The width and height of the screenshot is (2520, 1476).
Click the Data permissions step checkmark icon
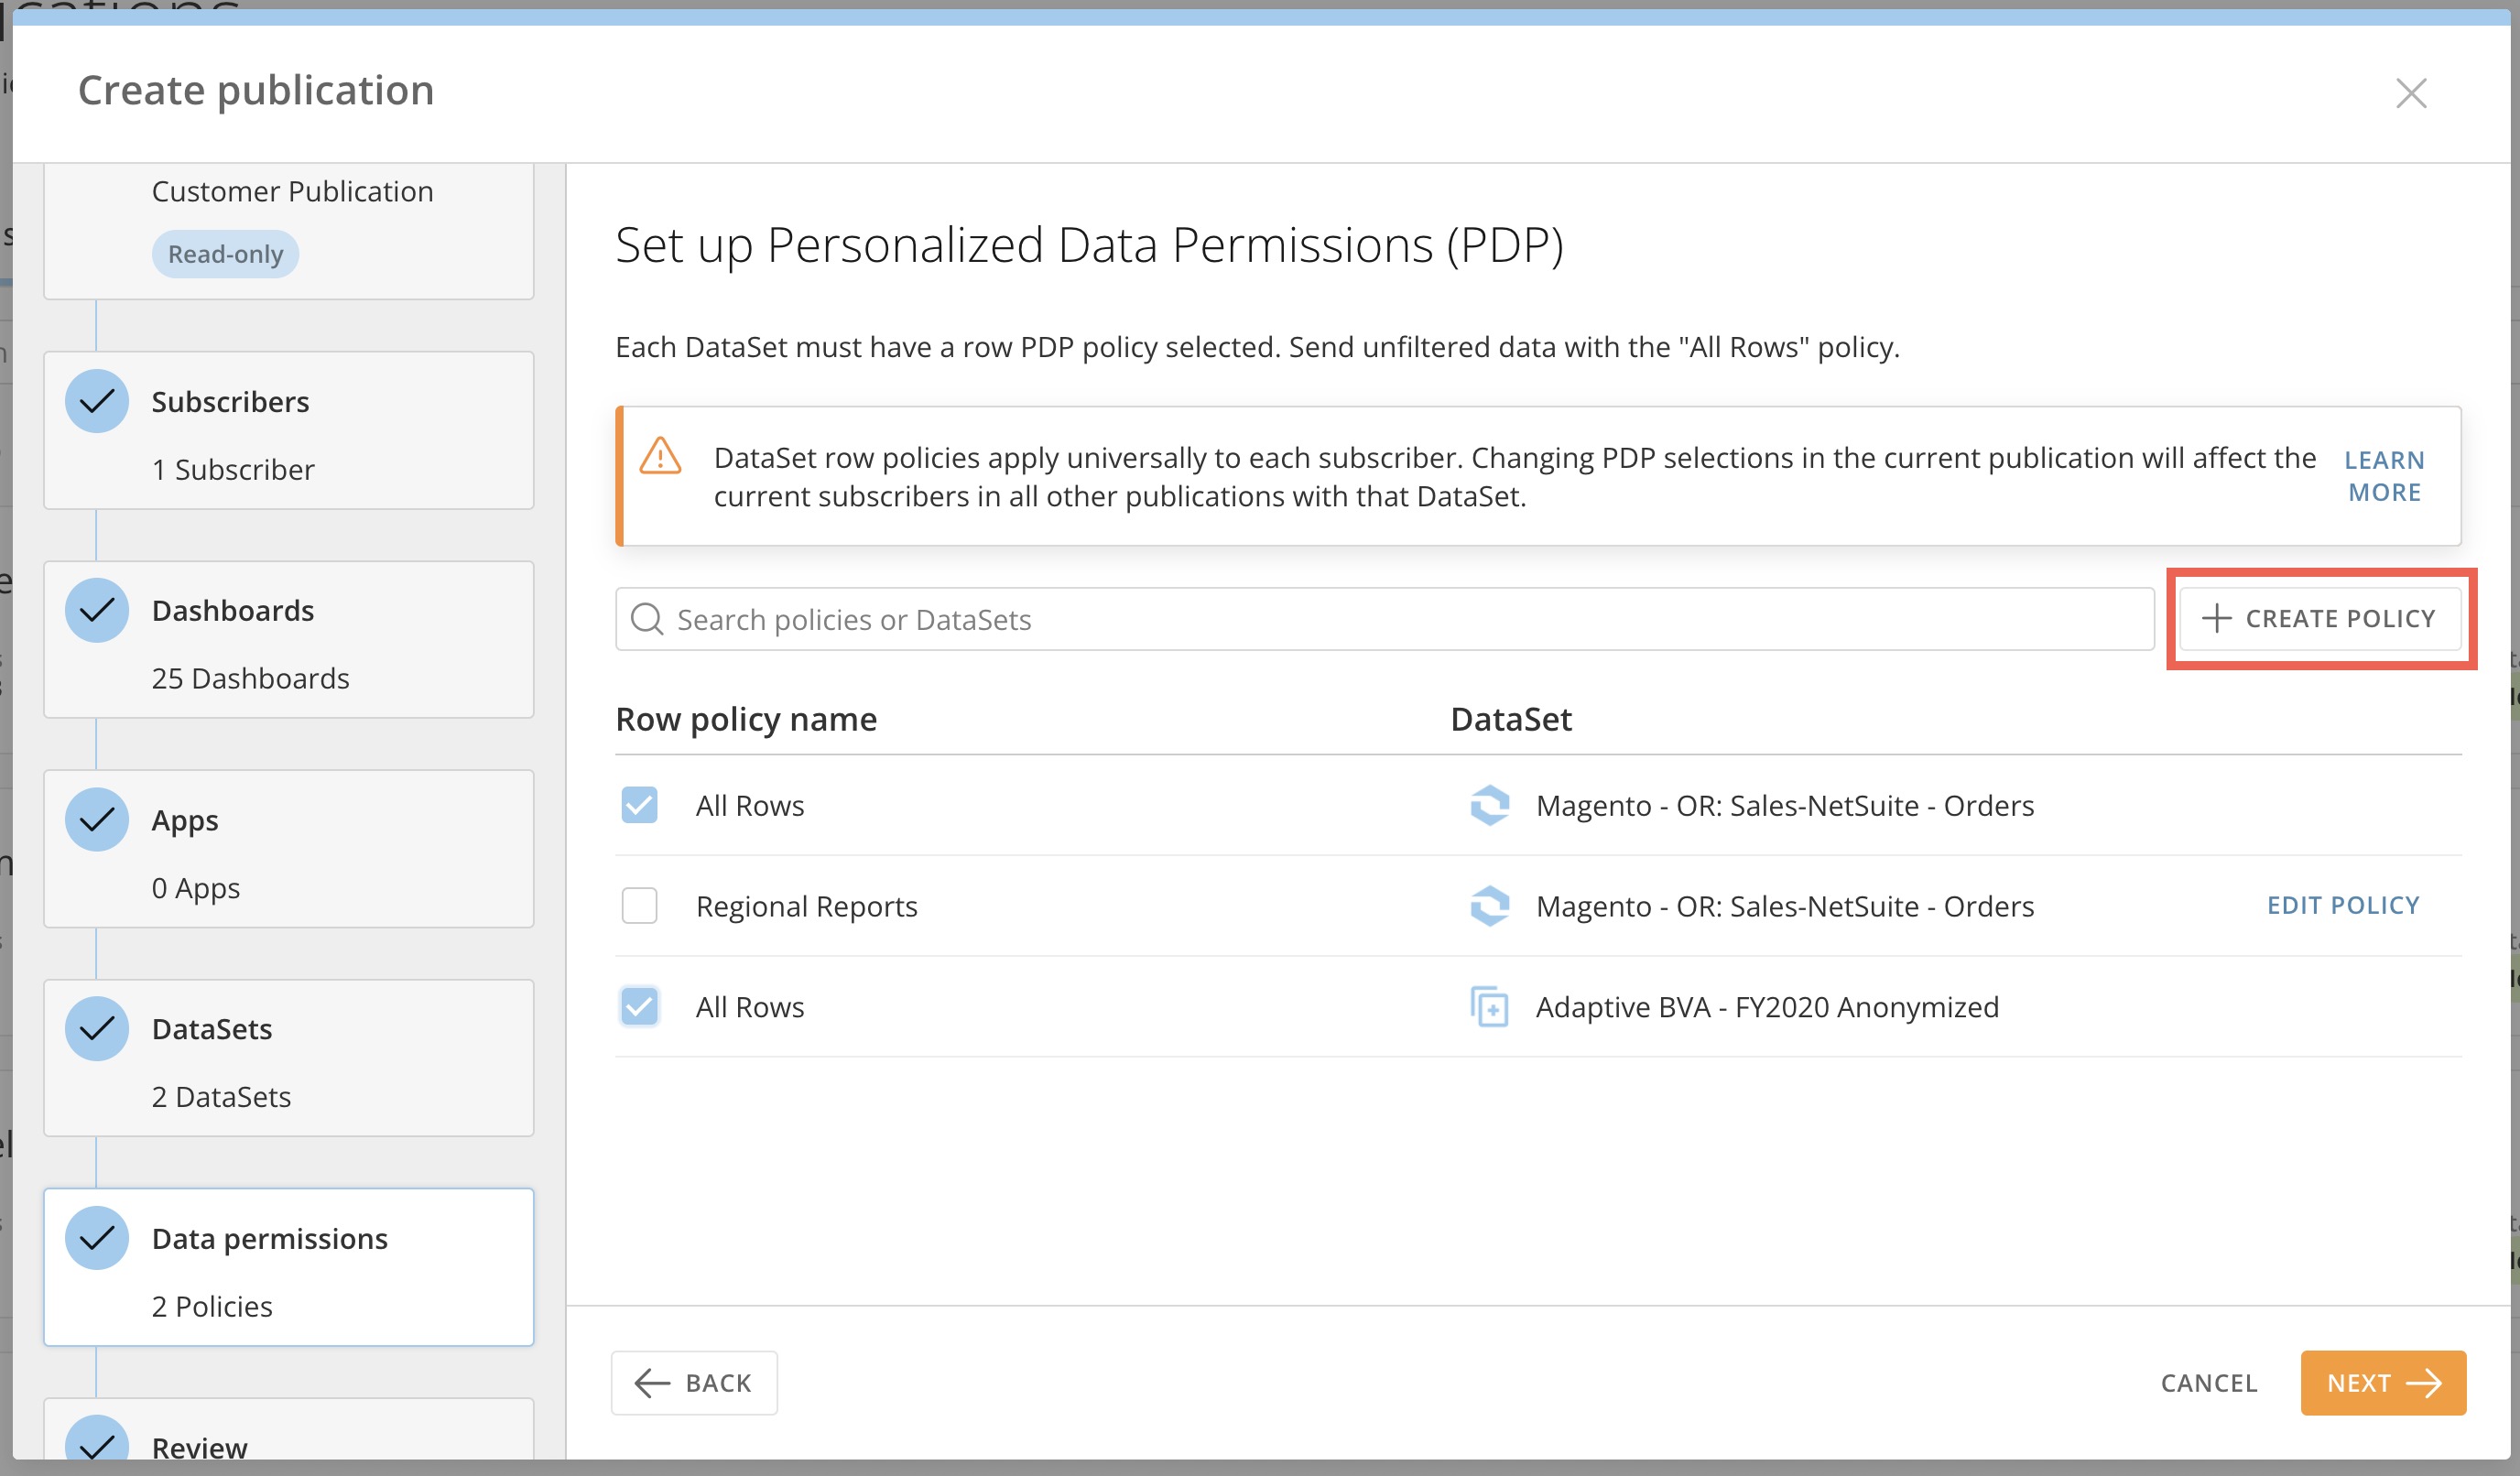[97, 1238]
